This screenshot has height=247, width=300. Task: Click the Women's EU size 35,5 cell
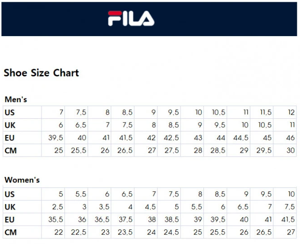coord(55,219)
